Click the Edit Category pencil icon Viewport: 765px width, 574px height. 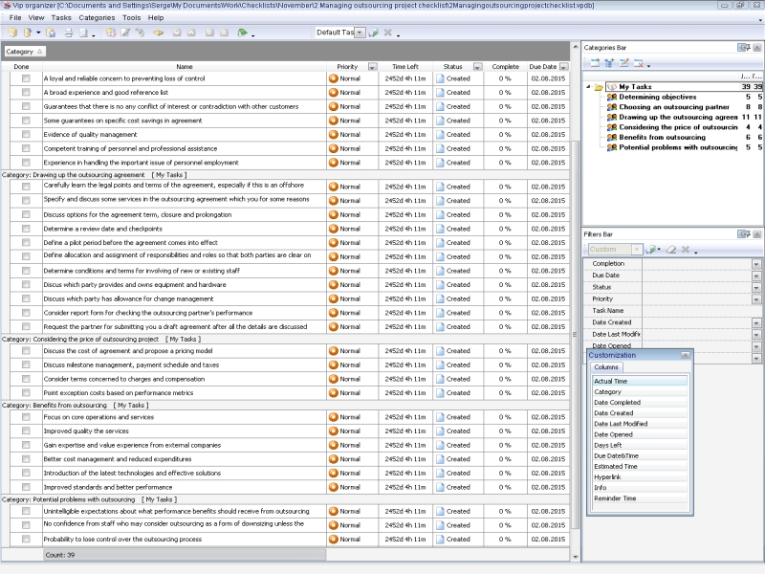(x=623, y=63)
